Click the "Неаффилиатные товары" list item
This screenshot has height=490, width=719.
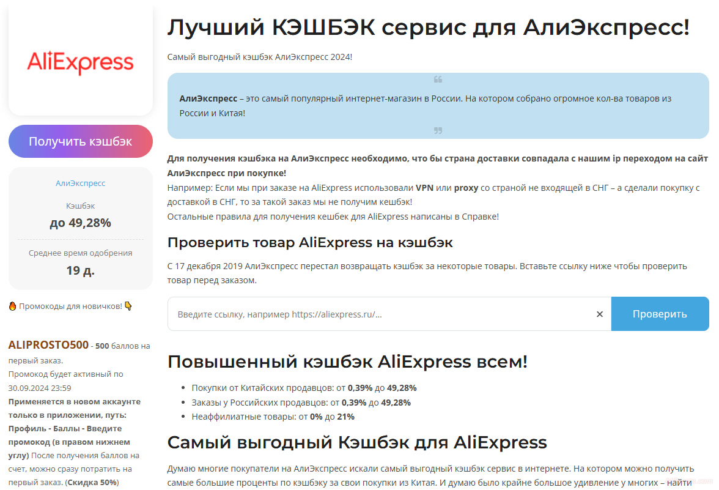click(x=273, y=417)
